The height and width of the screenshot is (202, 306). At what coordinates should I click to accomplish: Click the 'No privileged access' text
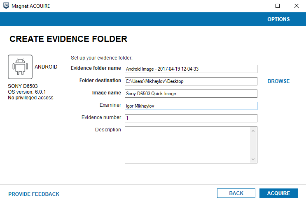[30, 98]
